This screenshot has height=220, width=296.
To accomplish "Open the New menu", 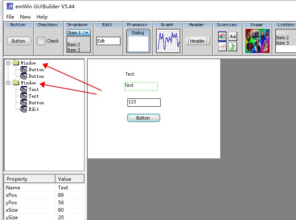I will pyautogui.click(x=25, y=17).
